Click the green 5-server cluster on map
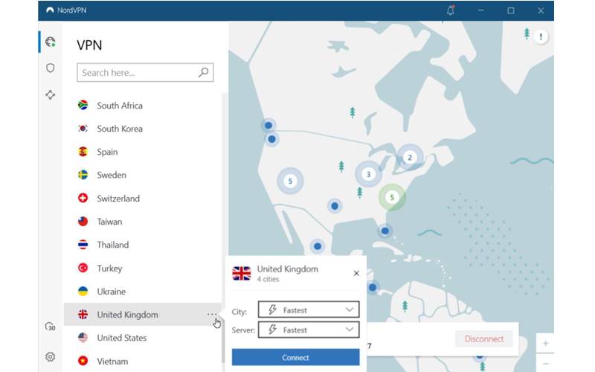Image resolution: width=595 pixels, height=372 pixels. (391, 197)
